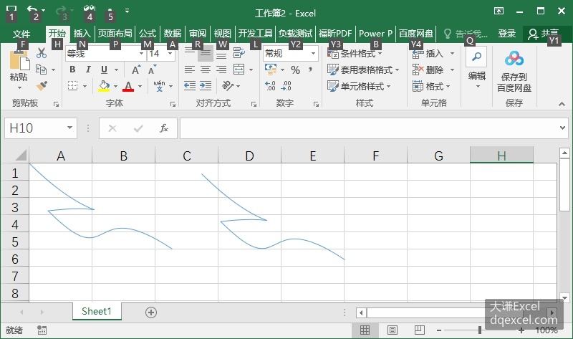Click the Paste clipboard icon
Image resolution: width=573 pixels, height=339 pixels.
[19, 60]
